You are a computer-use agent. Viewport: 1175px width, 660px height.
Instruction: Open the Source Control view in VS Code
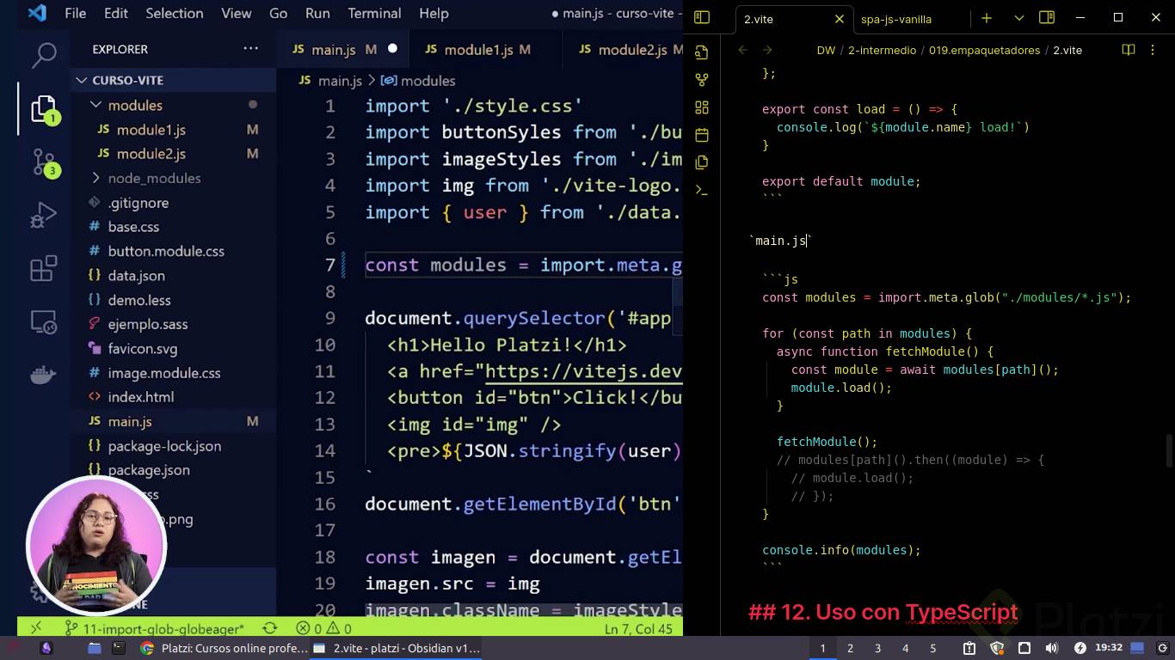[x=43, y=162]
